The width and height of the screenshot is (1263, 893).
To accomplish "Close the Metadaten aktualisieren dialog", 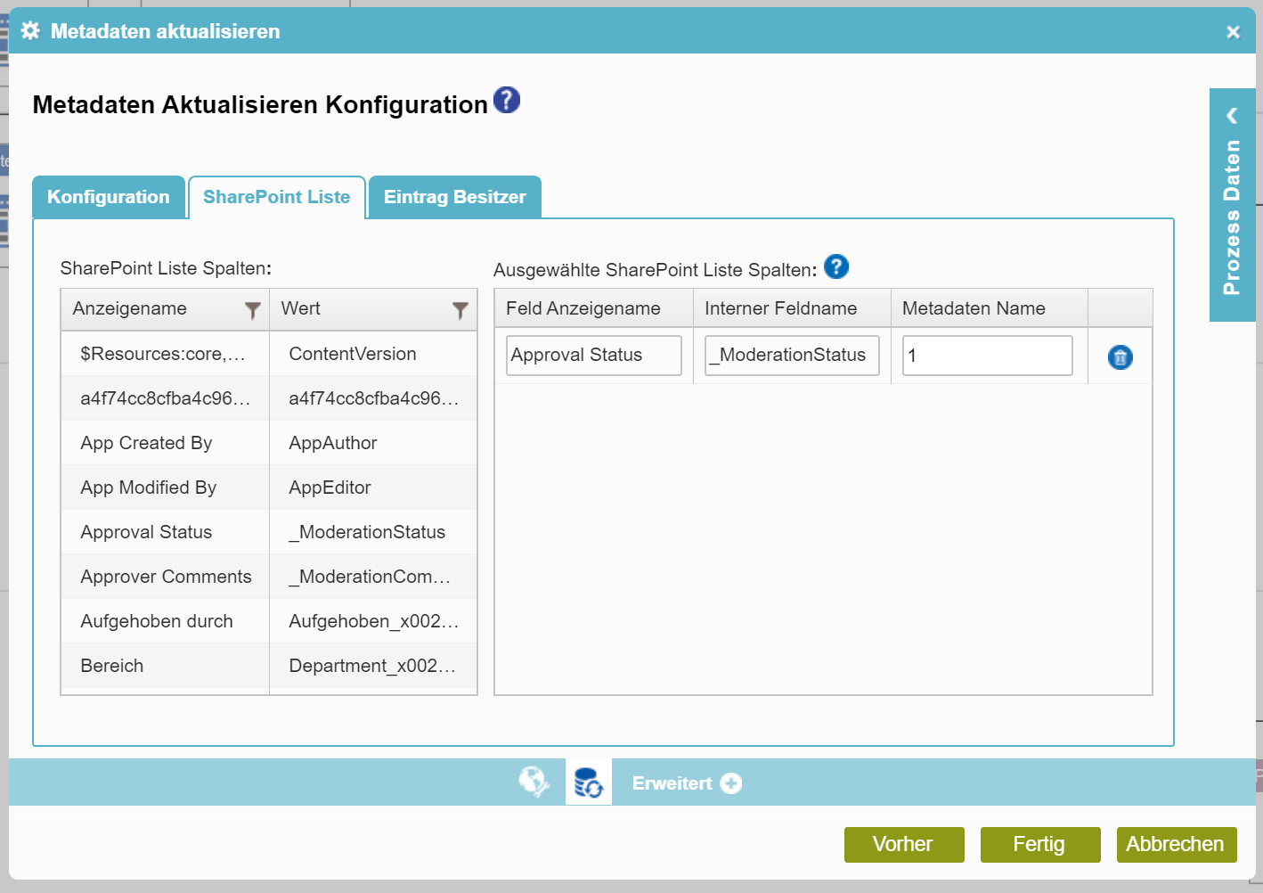I will (1233, 32).
